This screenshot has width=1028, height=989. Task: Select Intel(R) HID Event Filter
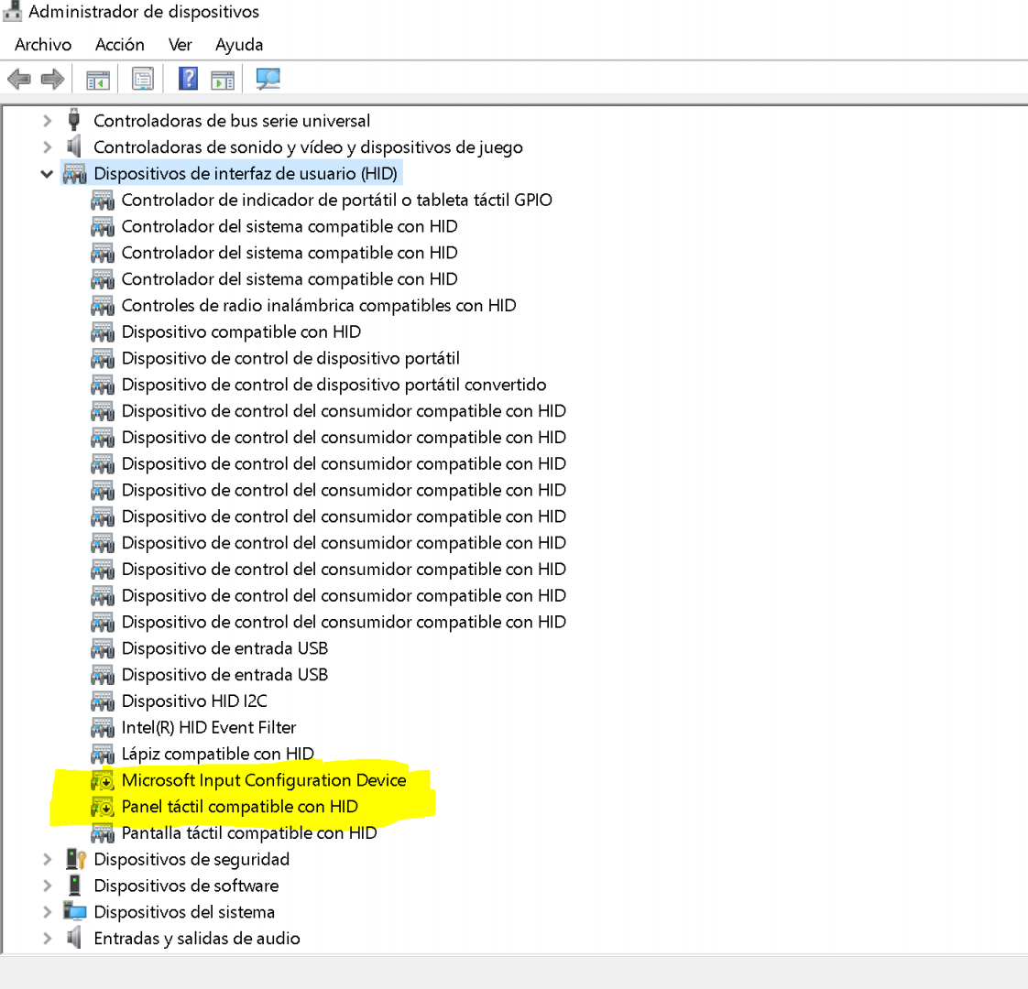point(208,728)
